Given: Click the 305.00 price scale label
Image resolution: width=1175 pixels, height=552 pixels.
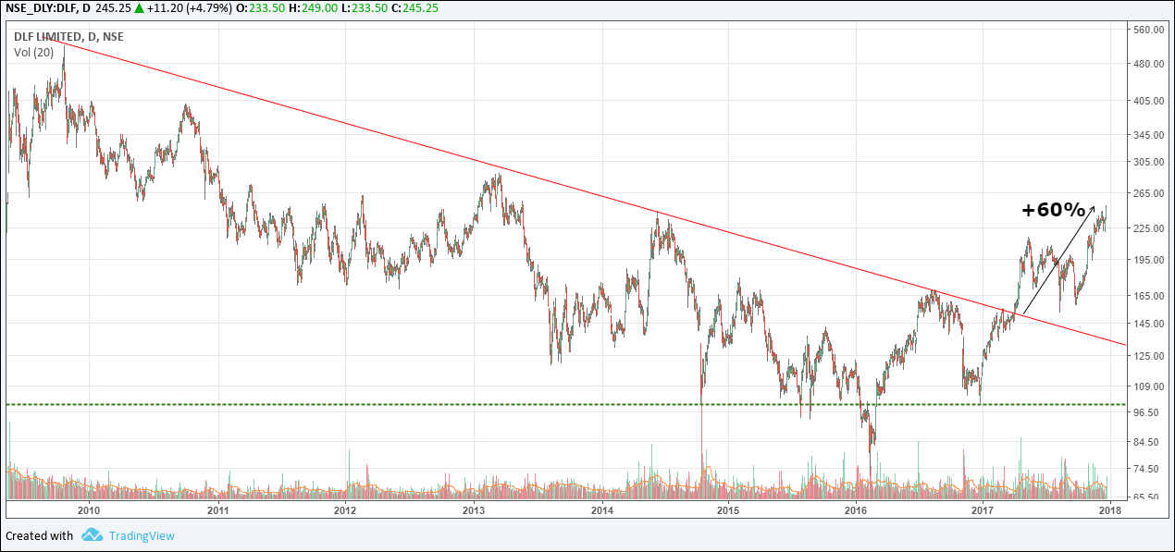Looking at the screenshot, I should [1147, 162].
